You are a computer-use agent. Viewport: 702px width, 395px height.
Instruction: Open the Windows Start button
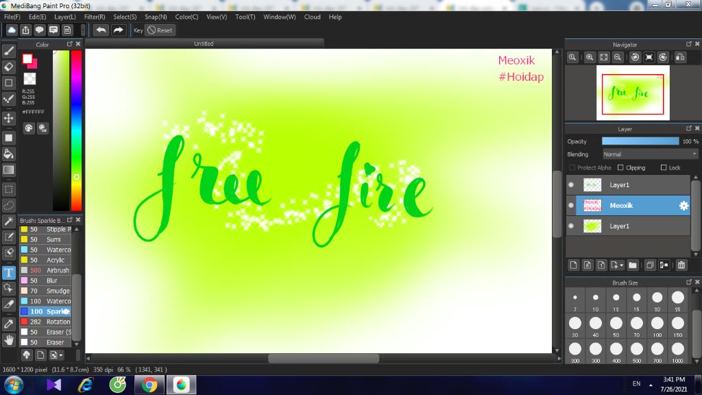(x=14, y=385)
